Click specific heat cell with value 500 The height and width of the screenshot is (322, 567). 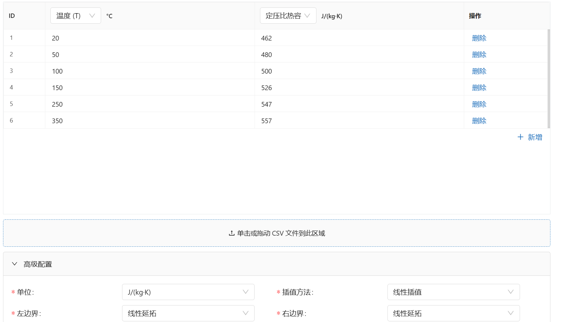tap(359, 71)
